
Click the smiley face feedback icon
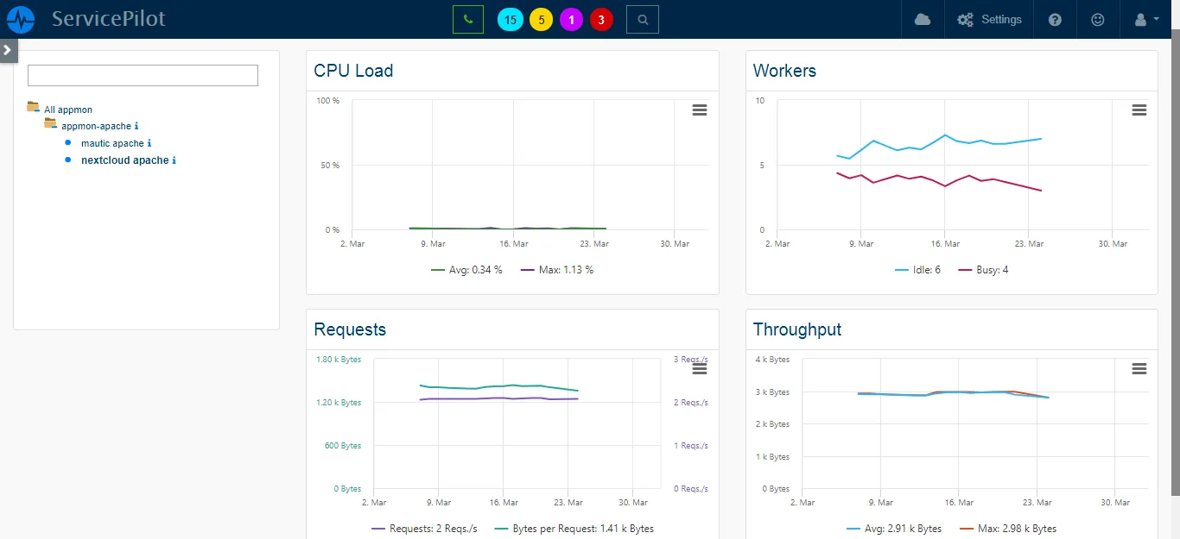point(1098,19)
